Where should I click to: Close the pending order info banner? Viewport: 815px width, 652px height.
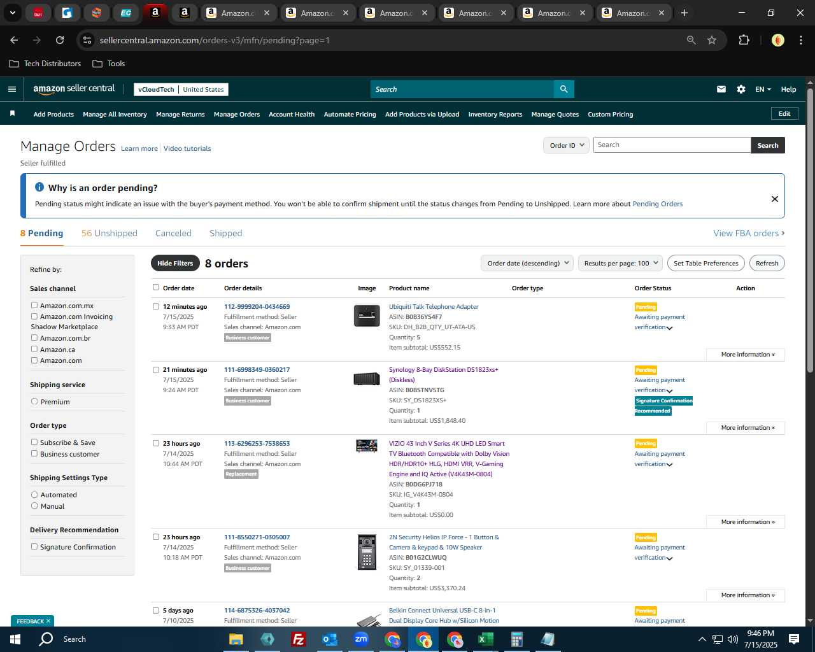coord(775,199)
